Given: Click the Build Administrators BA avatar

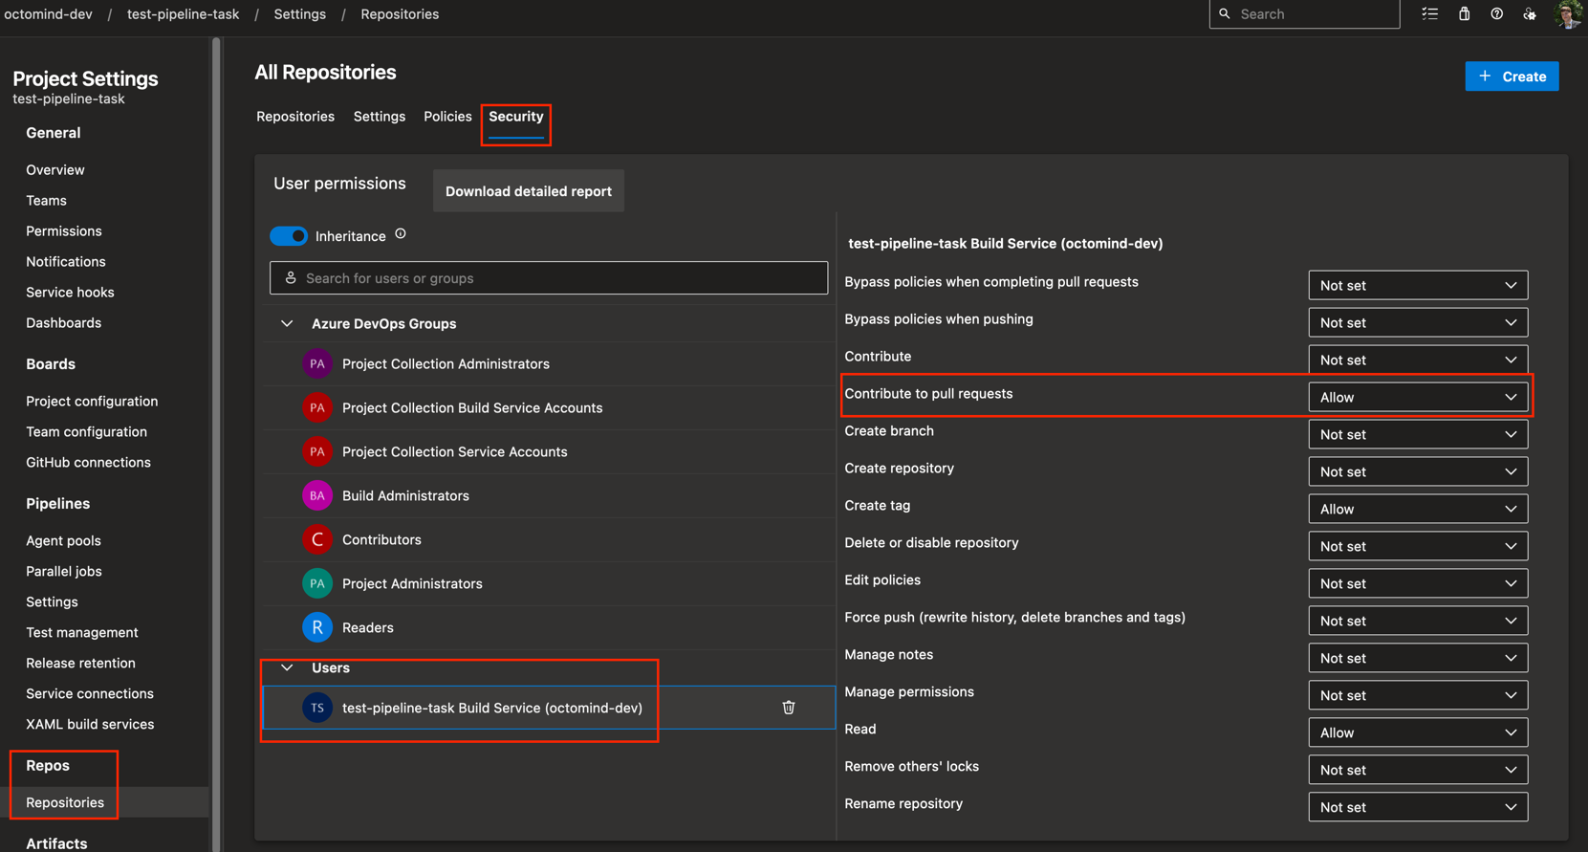Looking at the screenshot, I should pos(317,495).
